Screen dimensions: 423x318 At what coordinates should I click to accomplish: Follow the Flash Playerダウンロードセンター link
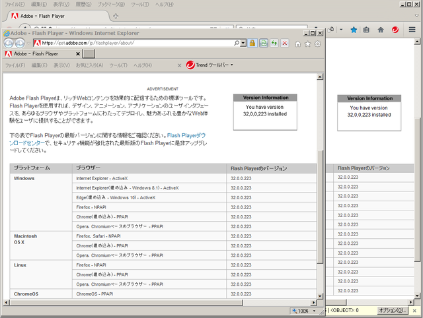coord(108,139)
